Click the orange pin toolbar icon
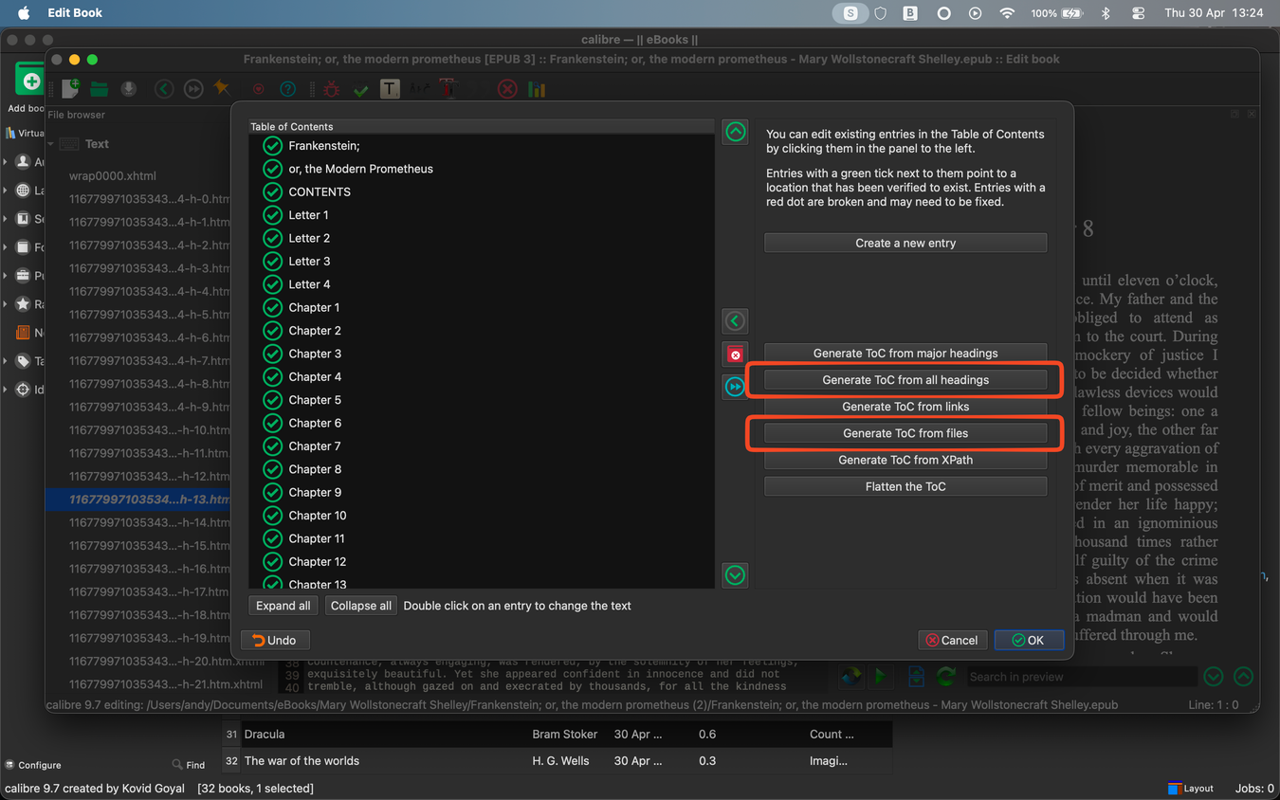This screenshot has width=1280, height=800. pyautogui.click(x=222, y=88)
